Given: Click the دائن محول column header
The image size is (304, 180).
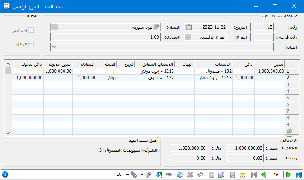Looking at the screenshot, I should [x=27, y=64].
